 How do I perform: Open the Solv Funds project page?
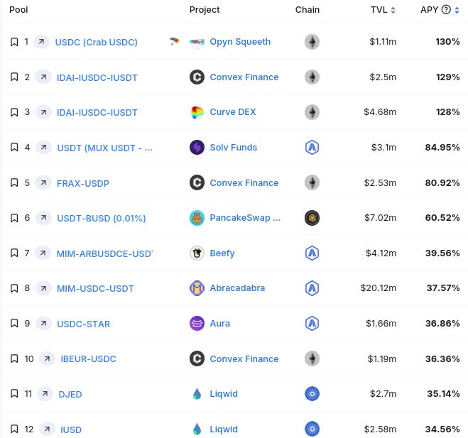tap(234, 148)
